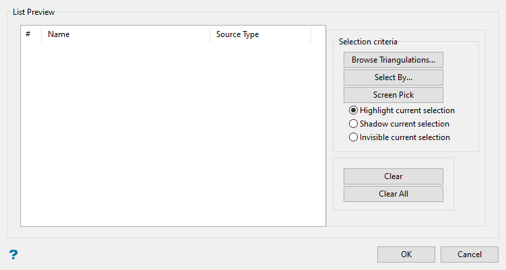The width and height of the screenshot is (506, 270).
Task: Open the Select By... options
Action: tap(393, 77)
